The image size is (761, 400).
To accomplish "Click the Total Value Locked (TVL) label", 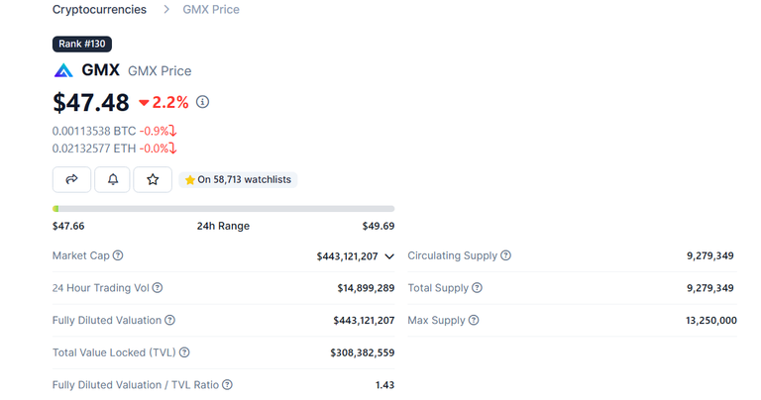I will tap(114, 352).
